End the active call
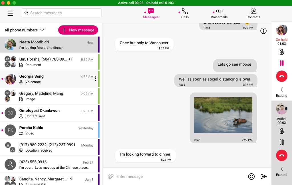Screen dimensions: 292x185 (x=281, y=155)
